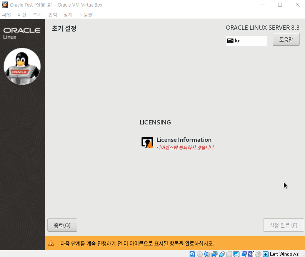Screen dimensions: 305x257
Task: Click the Left Windows host key label
Action: coord(284,254)
